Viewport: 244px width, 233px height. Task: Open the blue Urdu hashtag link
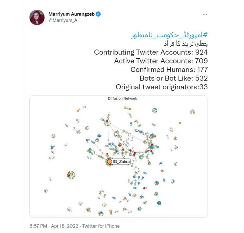click(x=169, y=35)
